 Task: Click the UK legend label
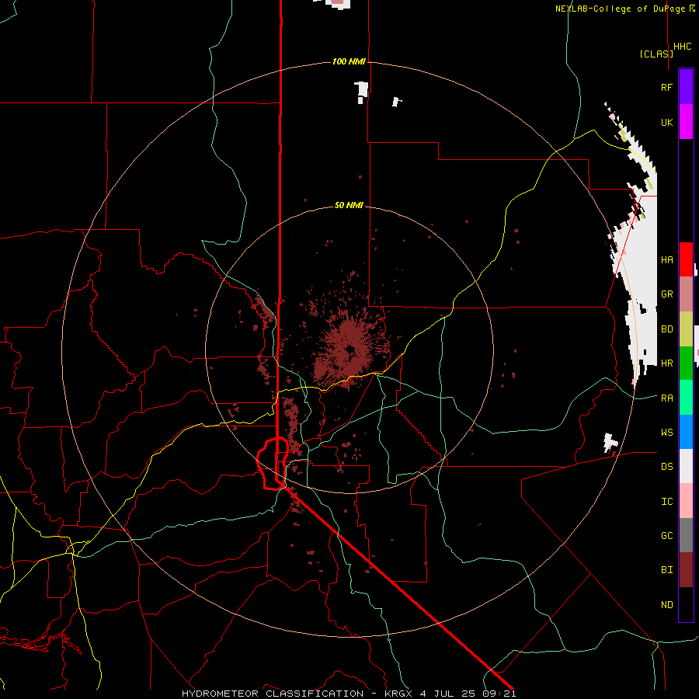(x=666, y=122)
